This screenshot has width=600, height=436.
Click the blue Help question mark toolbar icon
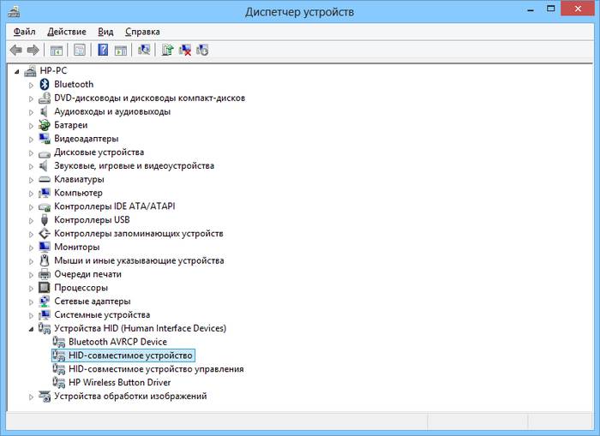click(x=103, y=51)
